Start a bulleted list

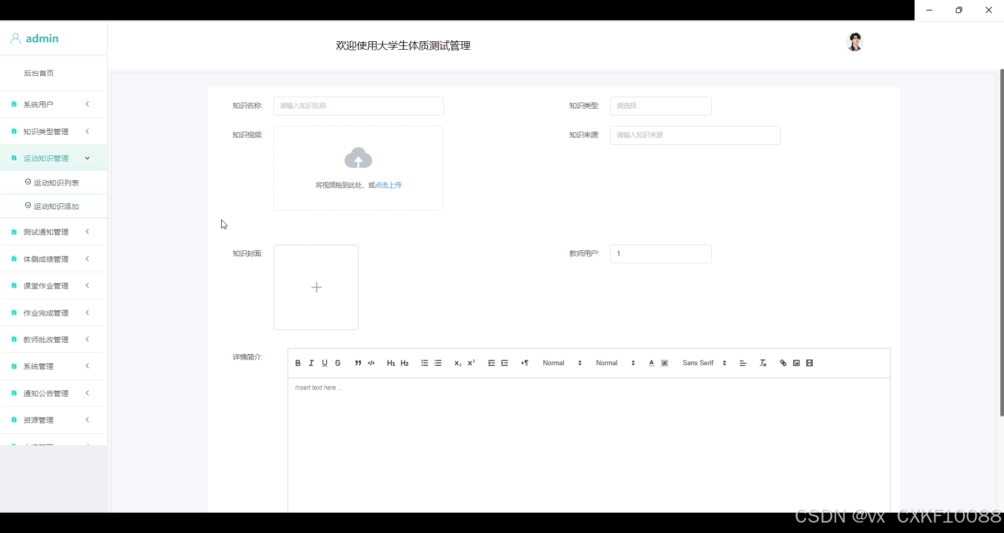[x=438, y=363]
